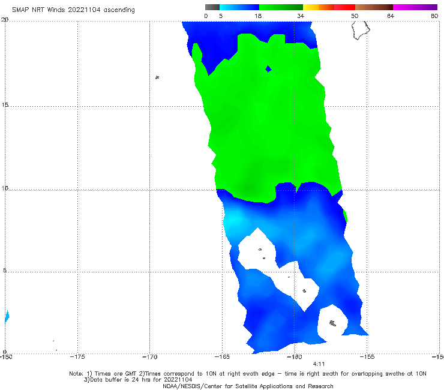
Task: Click the color bar label '64'
Action: [x=391, y=16]
